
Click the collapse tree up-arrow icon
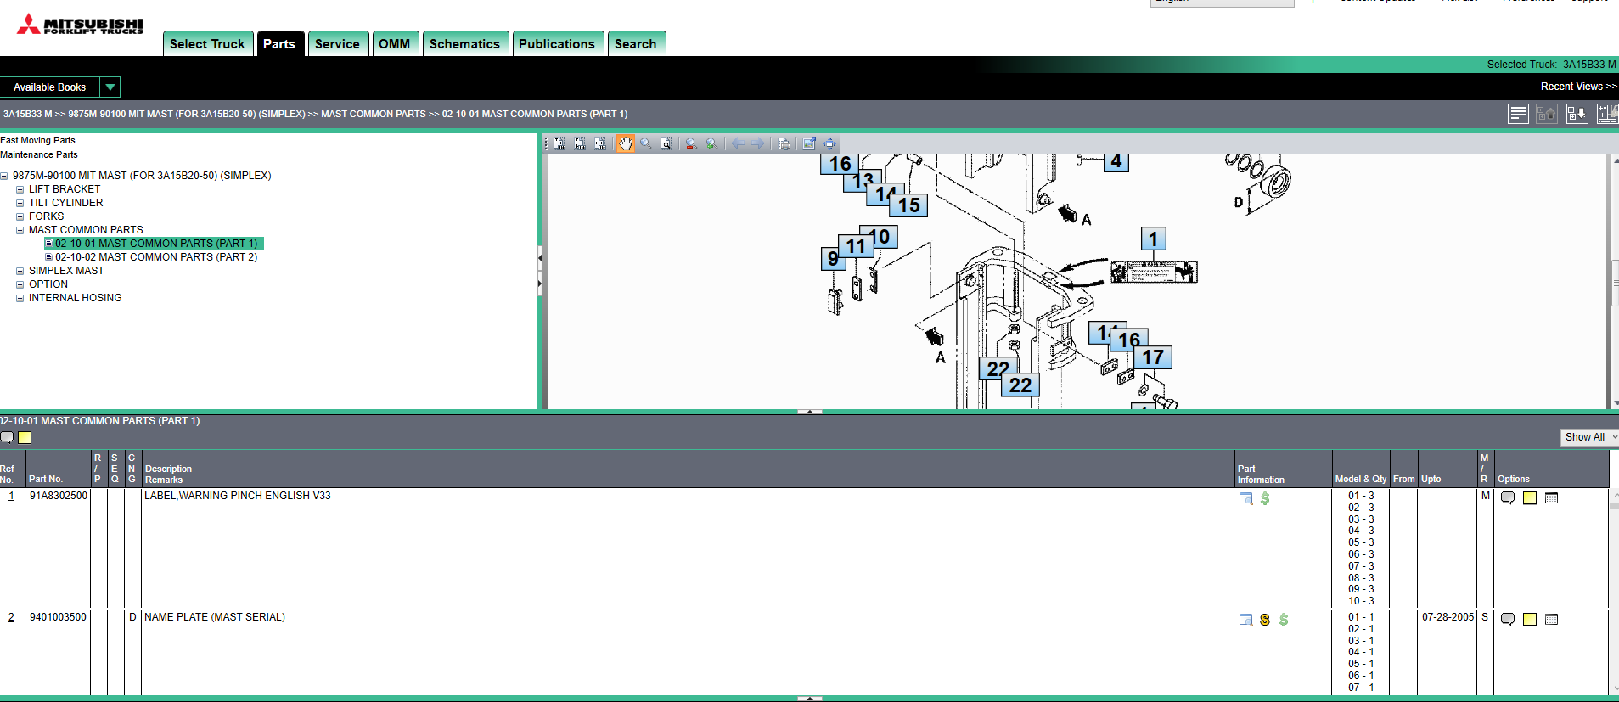click(x=1547, y=114)
